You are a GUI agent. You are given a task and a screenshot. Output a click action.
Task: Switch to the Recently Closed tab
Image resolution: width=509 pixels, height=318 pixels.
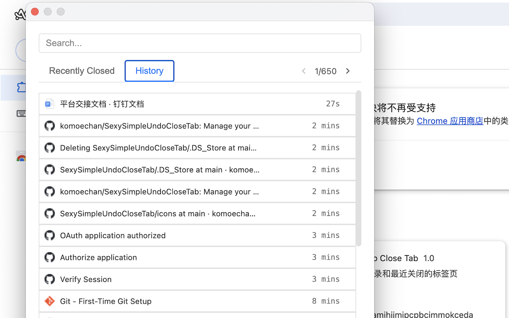(82, 71)
